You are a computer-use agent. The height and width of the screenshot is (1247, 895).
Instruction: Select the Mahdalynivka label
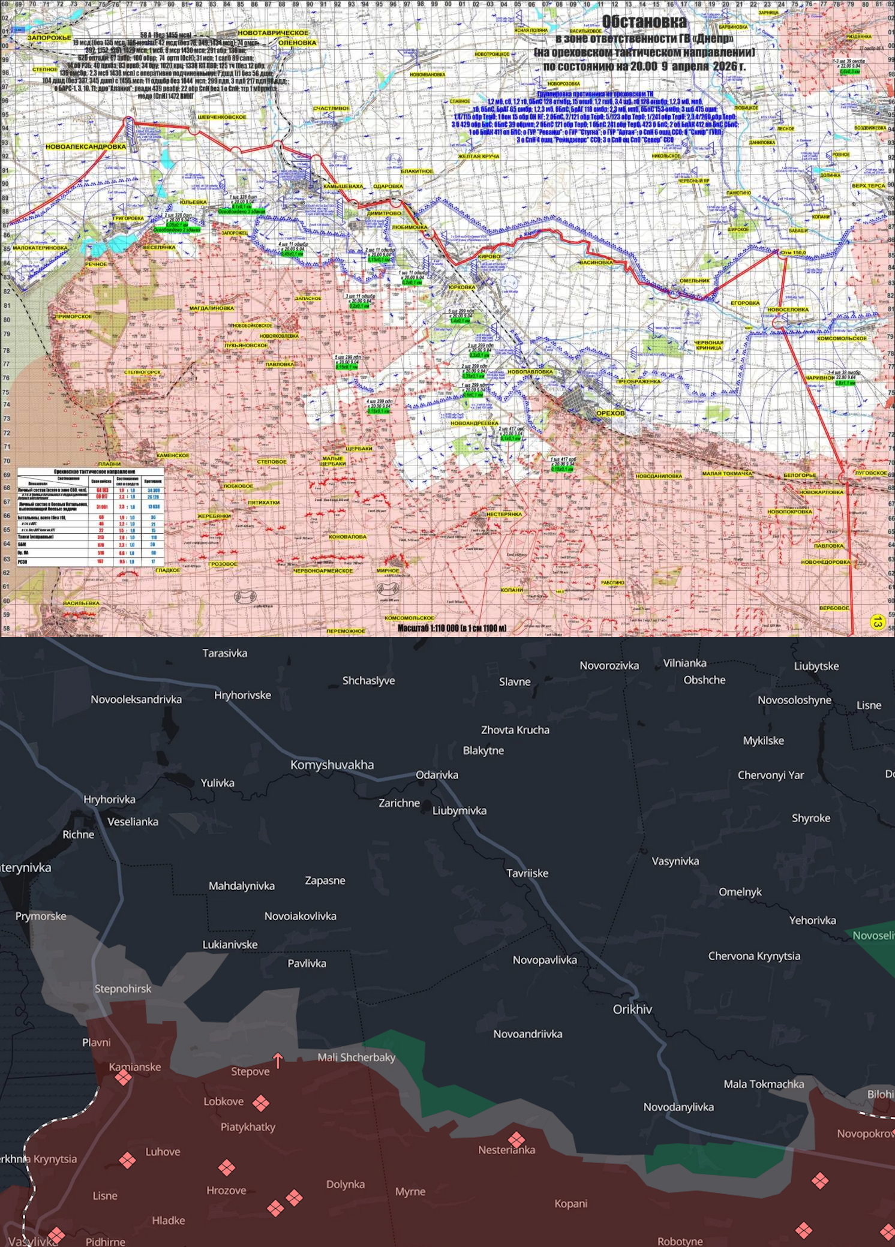point(242,886)
